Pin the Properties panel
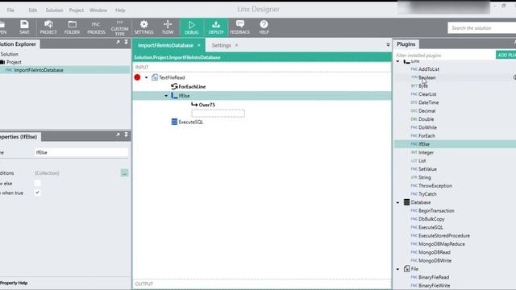This screenshot has height=290, width=516. click(126, 135)
